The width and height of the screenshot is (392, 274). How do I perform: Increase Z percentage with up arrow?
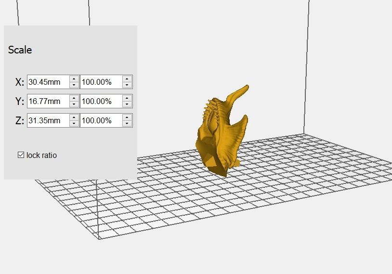tap(127, 117)
